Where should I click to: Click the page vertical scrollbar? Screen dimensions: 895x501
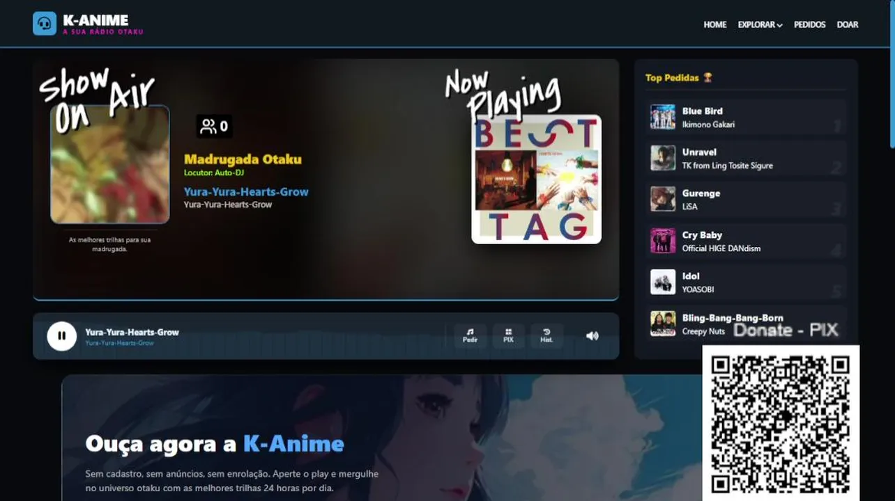[892, 73]
